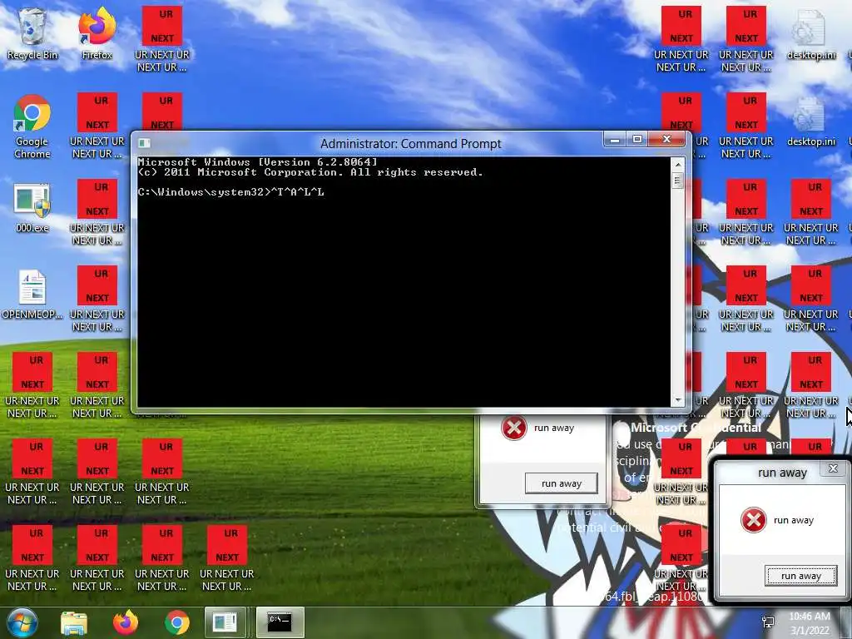852x639 pixels.
Task: Open the Windows Start orb
Action: tap(22, 622)
